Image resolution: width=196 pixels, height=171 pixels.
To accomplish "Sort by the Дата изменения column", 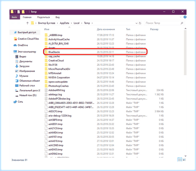I will pyautogui.click(x=106, y=29).
